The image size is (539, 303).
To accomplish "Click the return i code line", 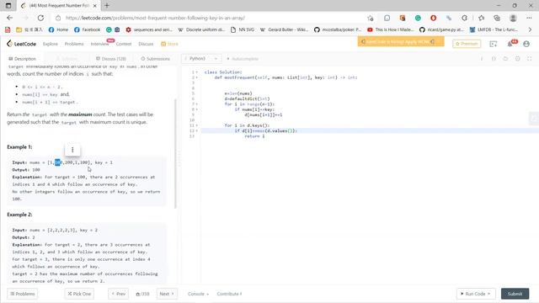I will [x=254, y=136].
